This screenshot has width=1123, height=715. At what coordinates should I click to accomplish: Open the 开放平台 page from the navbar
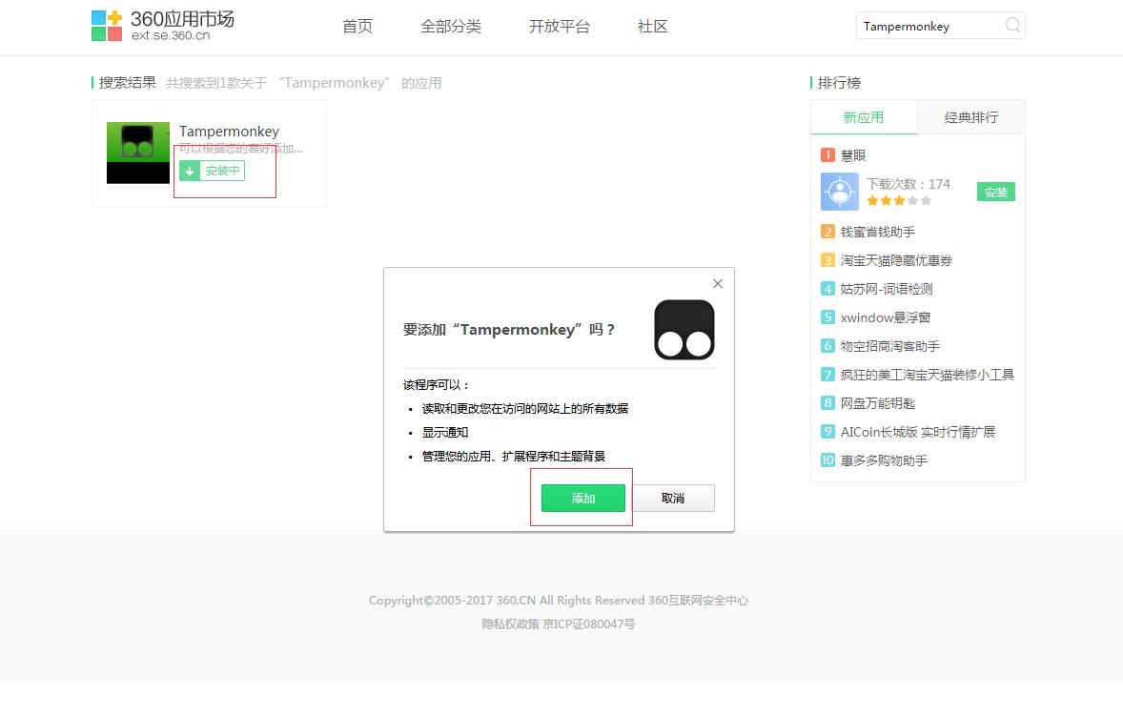560,27
